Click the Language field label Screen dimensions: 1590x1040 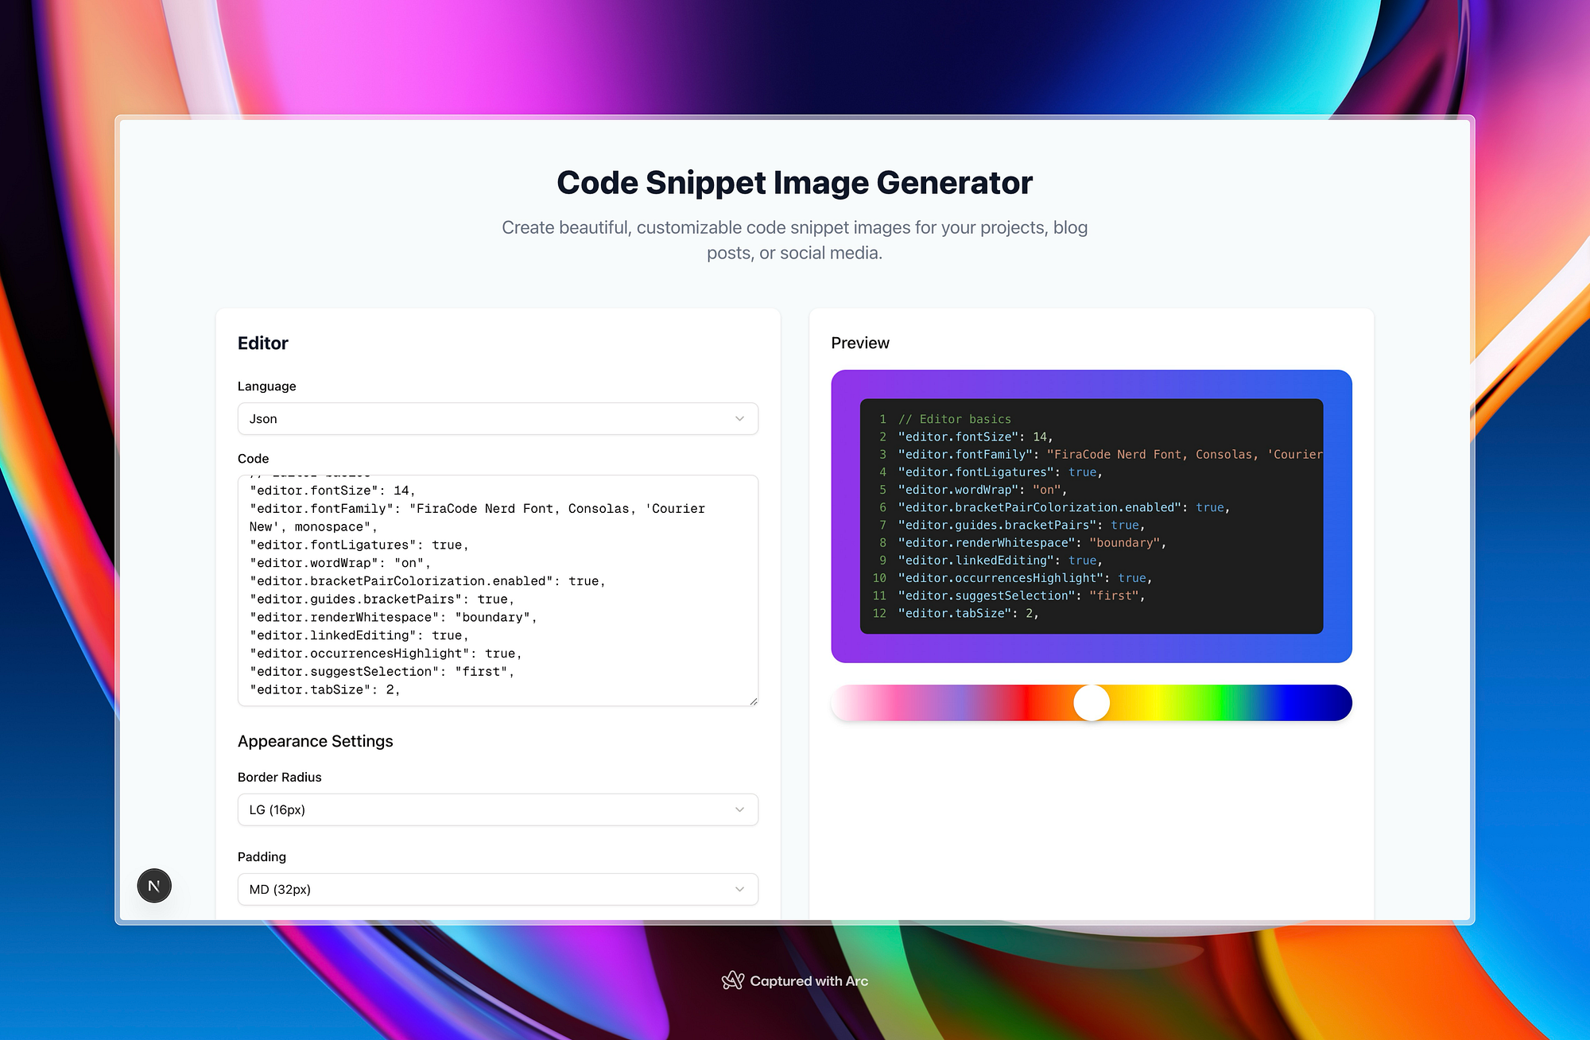266,386
